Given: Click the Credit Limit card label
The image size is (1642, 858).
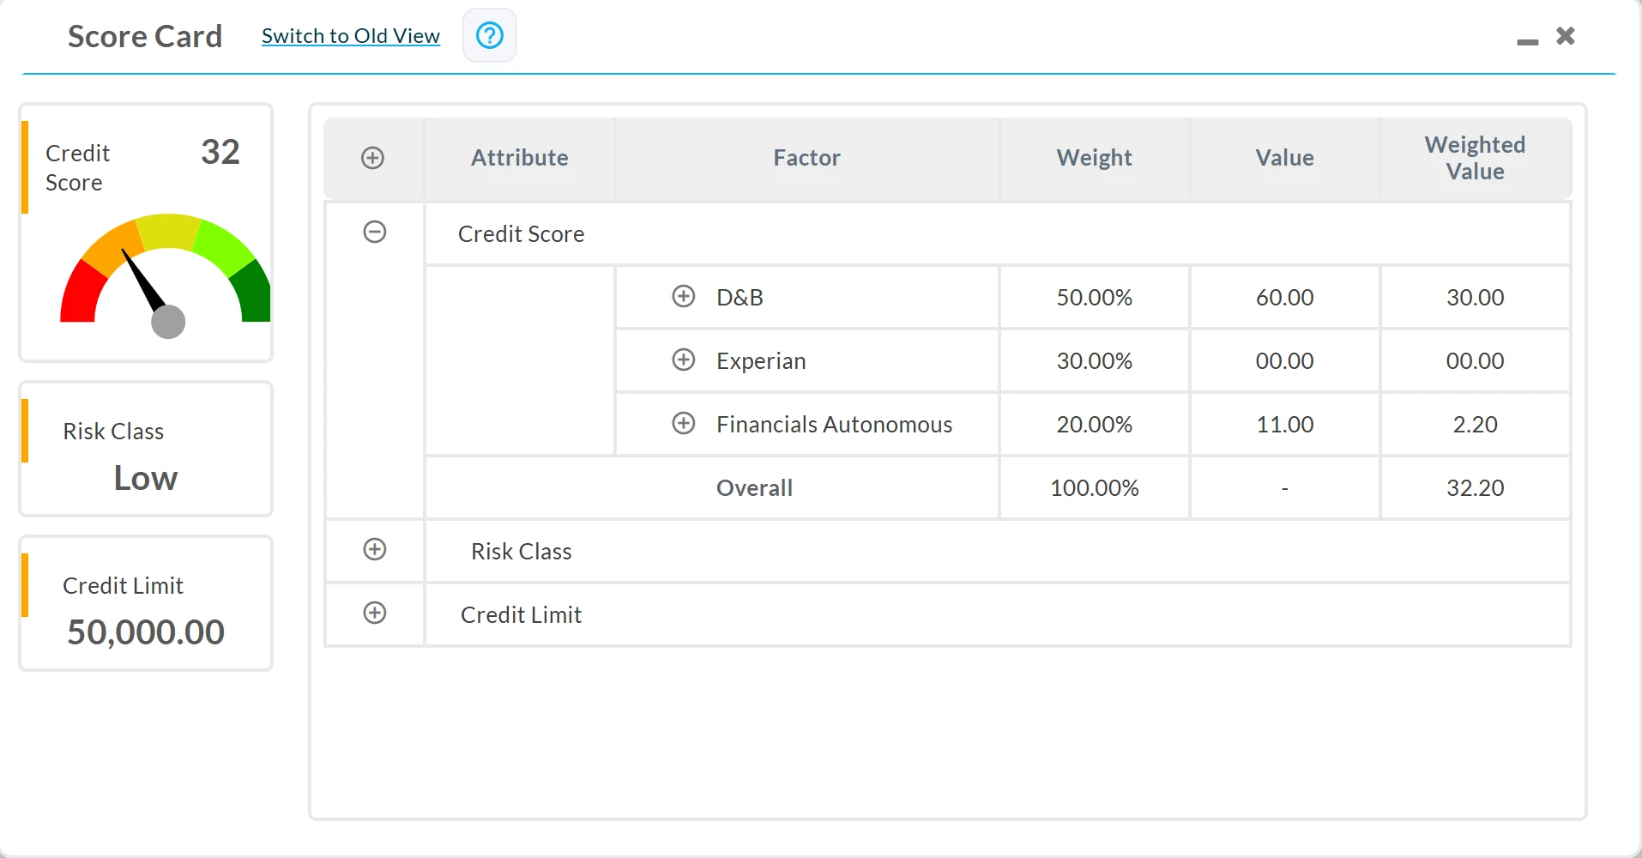Looking at the screenshot, I should [x=123, y=586].
